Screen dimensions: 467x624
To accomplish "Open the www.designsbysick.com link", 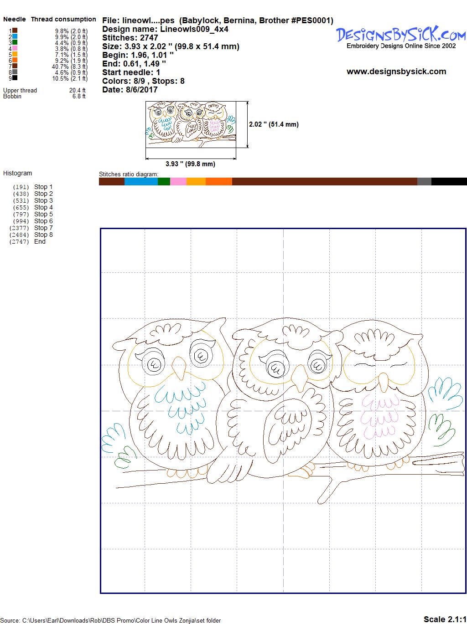I will [396, 72].
